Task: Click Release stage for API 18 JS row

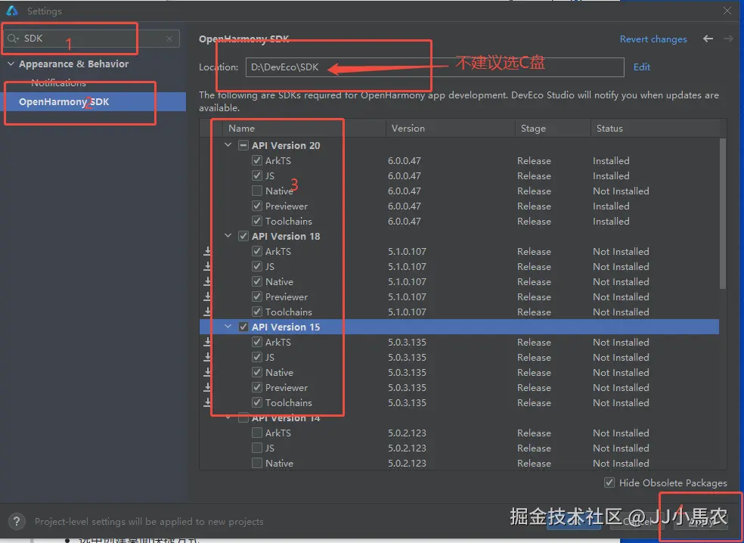Action: [534, 266]
